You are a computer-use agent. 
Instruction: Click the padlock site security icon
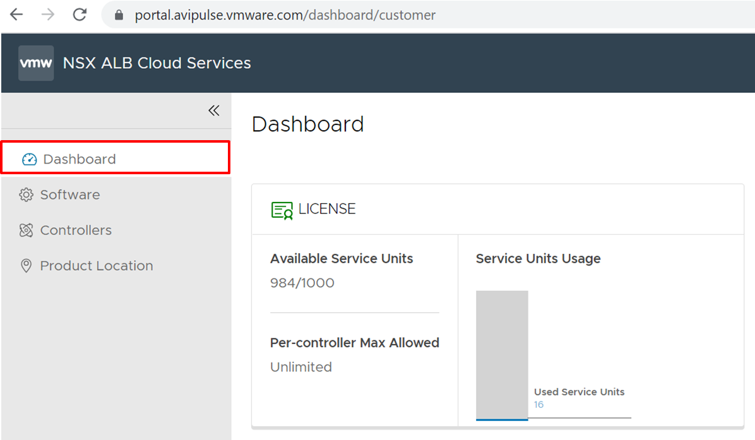(118, 15)
